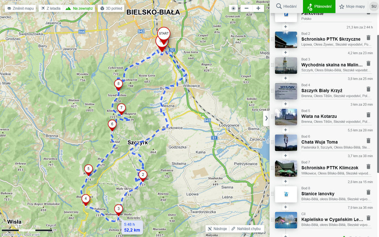The image size is (379, 237).
Task: Open the Hledání search tab
Action: point(287,6)
